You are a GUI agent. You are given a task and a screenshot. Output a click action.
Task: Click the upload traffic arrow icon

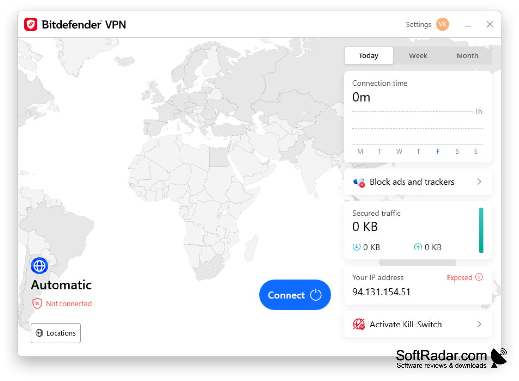coord(418,247)
